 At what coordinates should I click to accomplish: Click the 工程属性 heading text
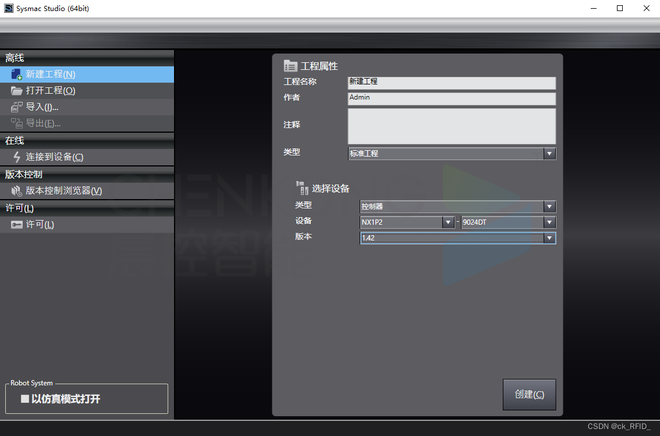coord(319,66)
